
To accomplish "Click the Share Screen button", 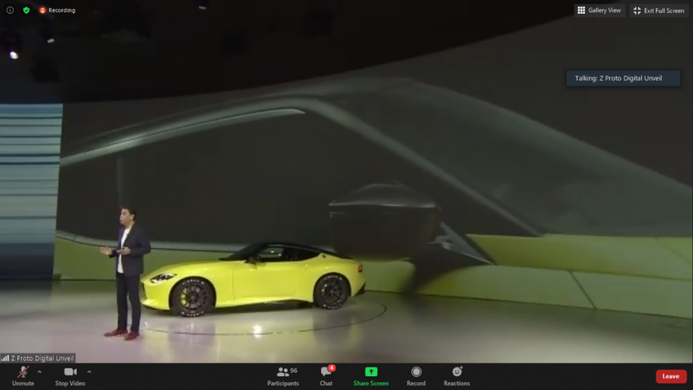I will pyautogui.click(x=371, y=376).
